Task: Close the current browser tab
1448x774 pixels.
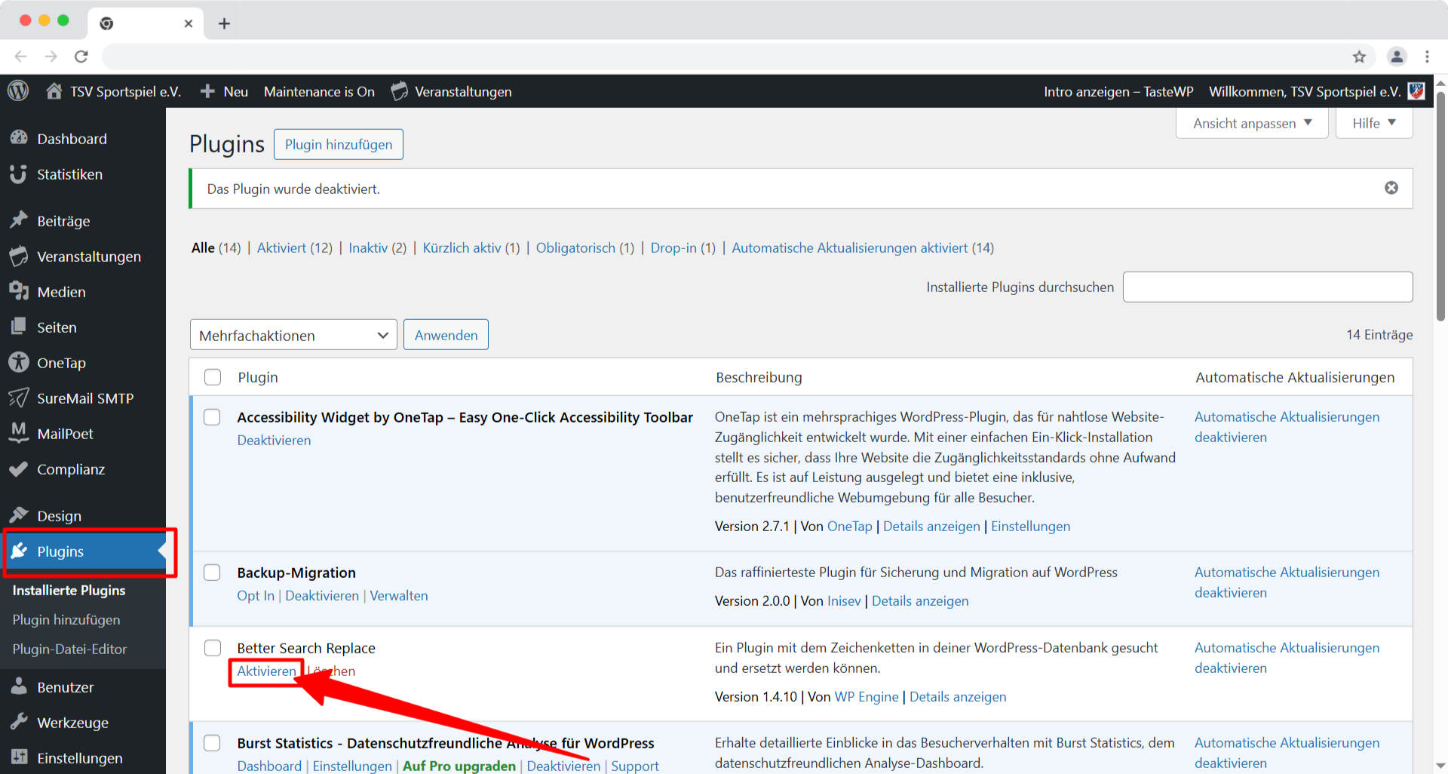Action: [189, 23]
